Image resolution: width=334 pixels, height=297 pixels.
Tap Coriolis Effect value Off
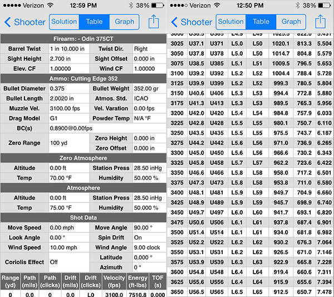[69, 262]
